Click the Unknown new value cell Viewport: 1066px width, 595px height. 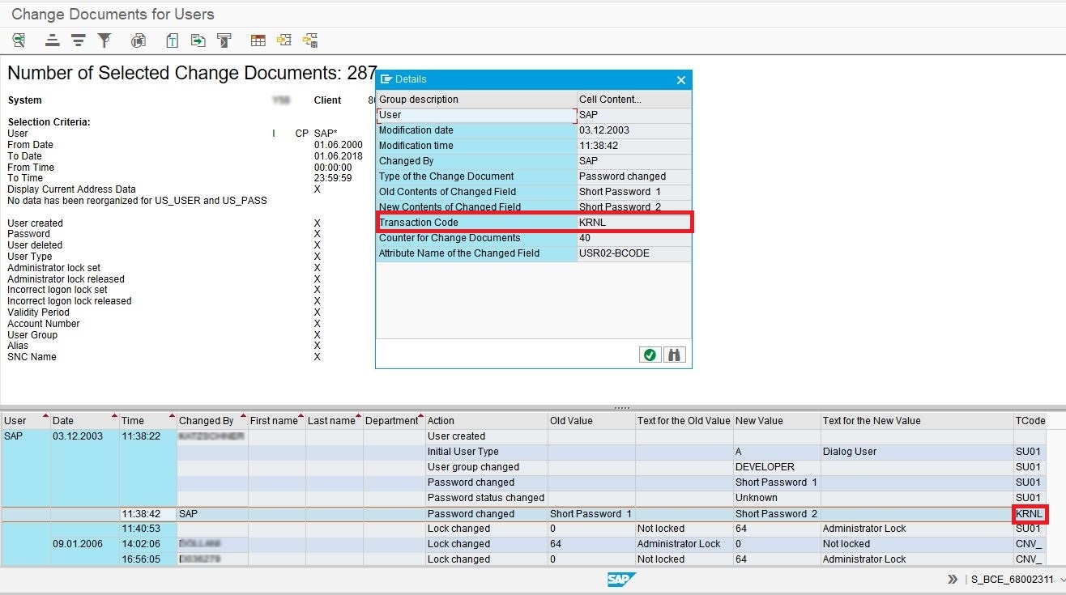coord(776,498)
